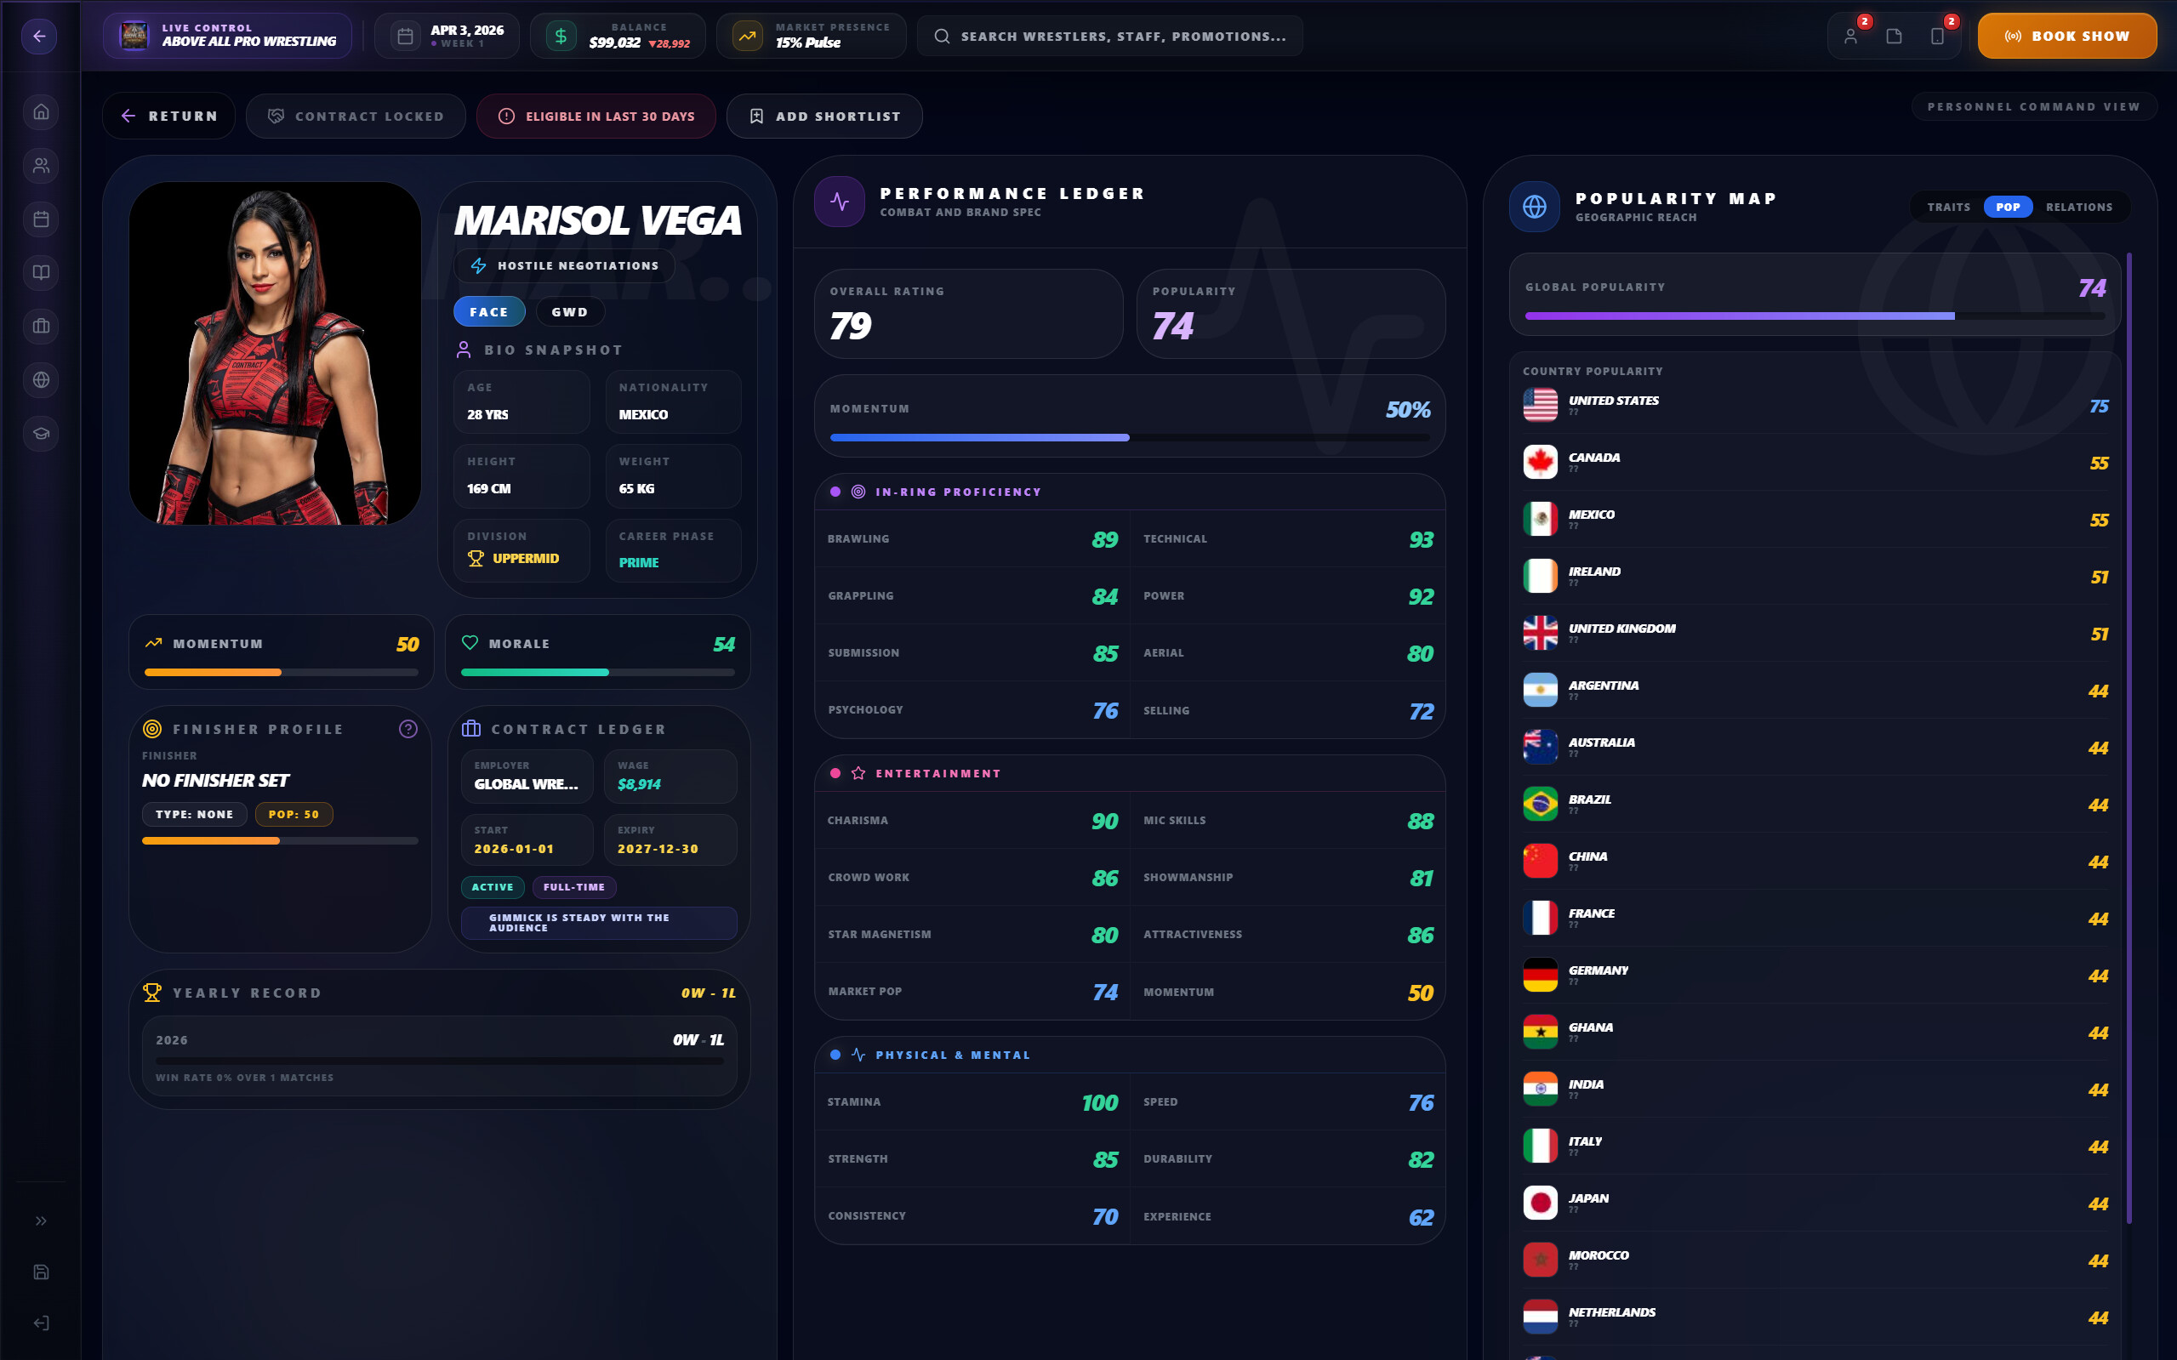2177x1360 pixels.
Task: Click the Book Show button
Action: click(x=2066, y=36)
